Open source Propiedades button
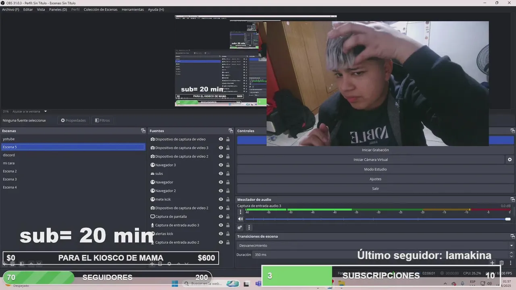This screenshot has height=290, width=516. click(73, 120)
